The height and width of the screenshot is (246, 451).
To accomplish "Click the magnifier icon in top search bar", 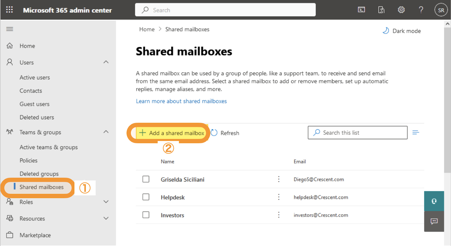I will 145,10.
